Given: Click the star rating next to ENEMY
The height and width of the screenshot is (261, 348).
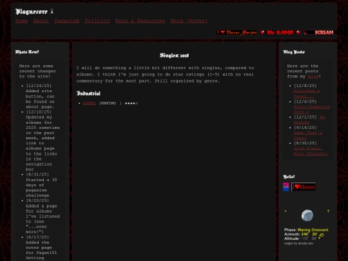Looking at the screenshot, I should click(131, 103).
